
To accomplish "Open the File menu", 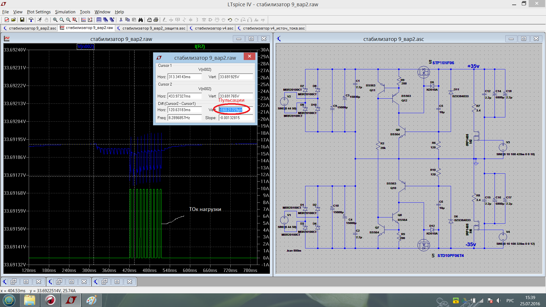I will (5, 12).
